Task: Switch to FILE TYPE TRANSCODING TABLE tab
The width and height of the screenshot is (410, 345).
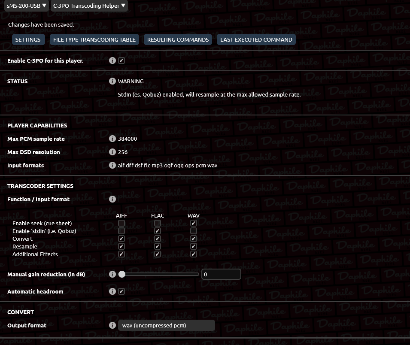Action: pos(94,40)
